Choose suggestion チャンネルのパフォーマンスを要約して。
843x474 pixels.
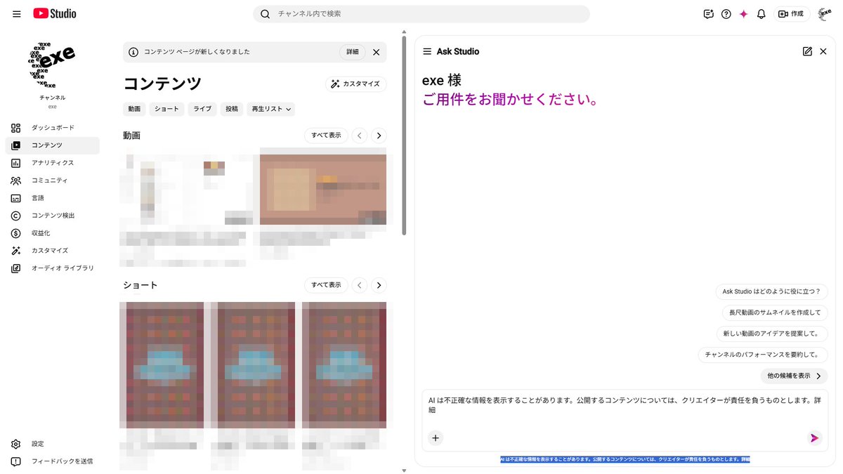click(x=763, y=355)
